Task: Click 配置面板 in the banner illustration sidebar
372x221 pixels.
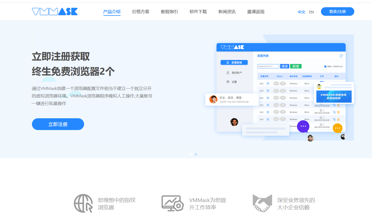Action: coord(234,62)
